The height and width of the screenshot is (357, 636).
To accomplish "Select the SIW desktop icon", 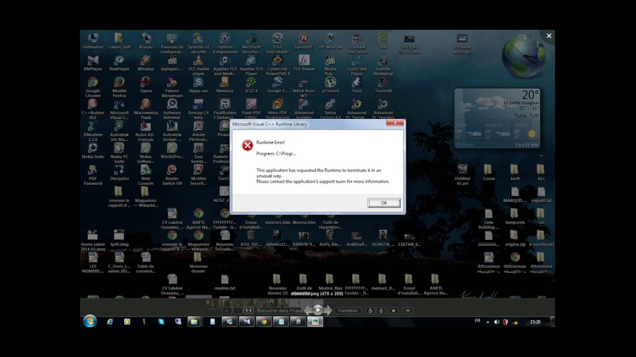I will [x=383, y=42].
